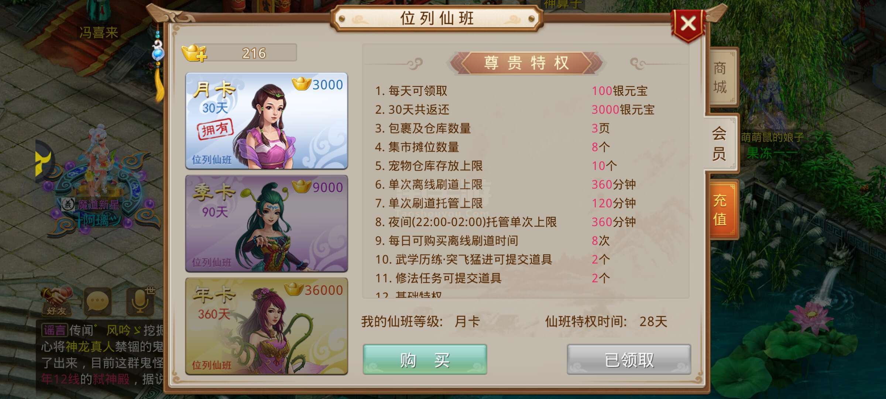Click the 尊贵特权 banner header
886x399 pixels.
526,63
